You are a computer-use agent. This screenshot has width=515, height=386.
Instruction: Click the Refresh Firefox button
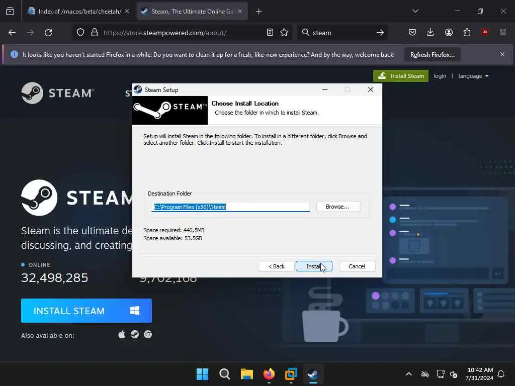[x=432, y=54]
